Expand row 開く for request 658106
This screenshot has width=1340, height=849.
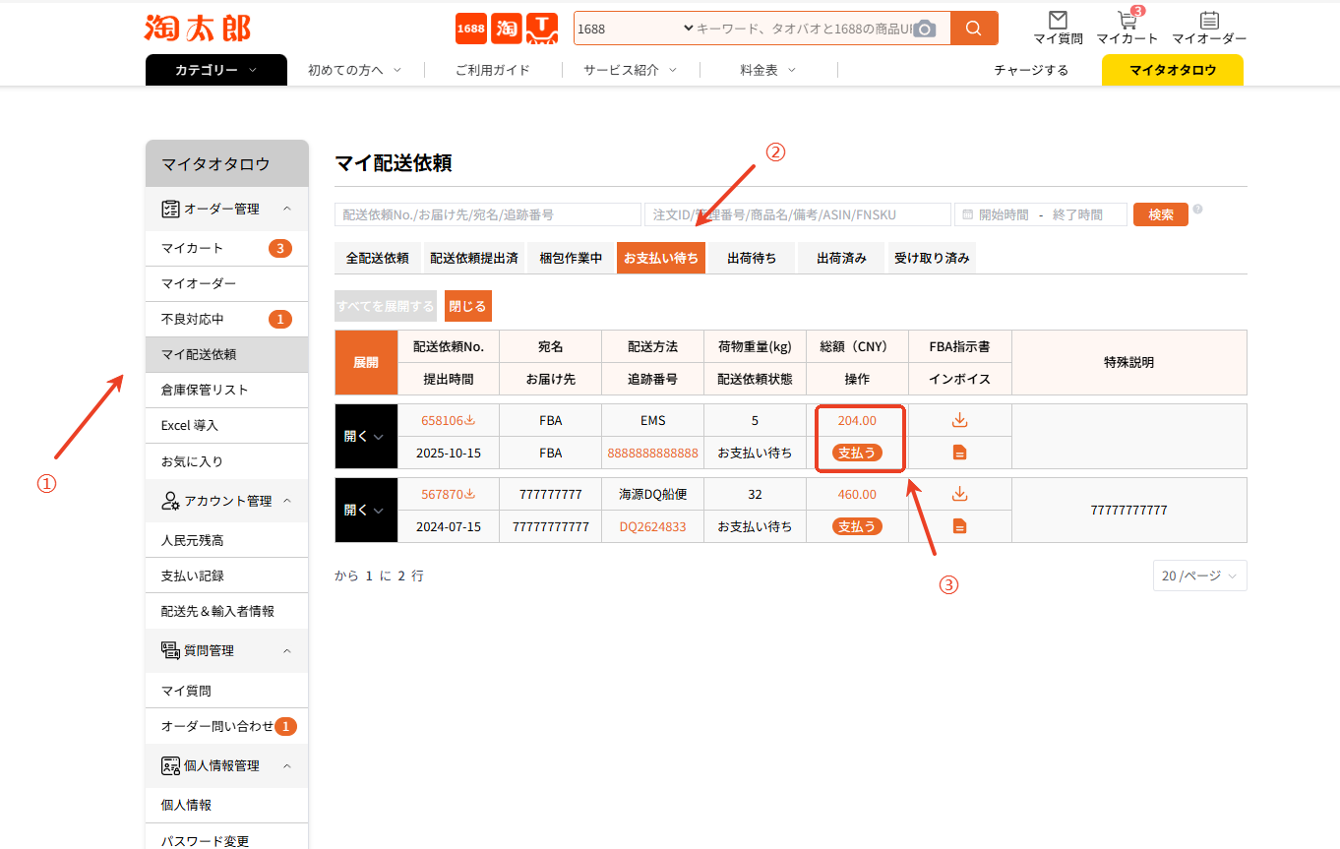[x=366, y=436]
